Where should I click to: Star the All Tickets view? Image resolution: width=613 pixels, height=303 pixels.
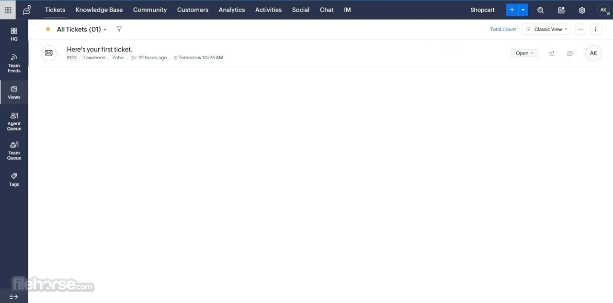coord(48,29)
